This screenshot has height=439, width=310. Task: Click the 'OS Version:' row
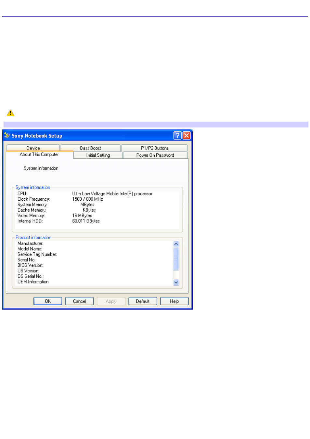click(x=28, y=271)
